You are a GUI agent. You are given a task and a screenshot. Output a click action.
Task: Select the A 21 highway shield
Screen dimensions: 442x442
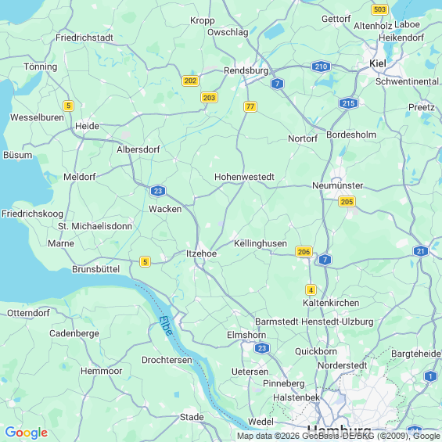click(420, 251)
